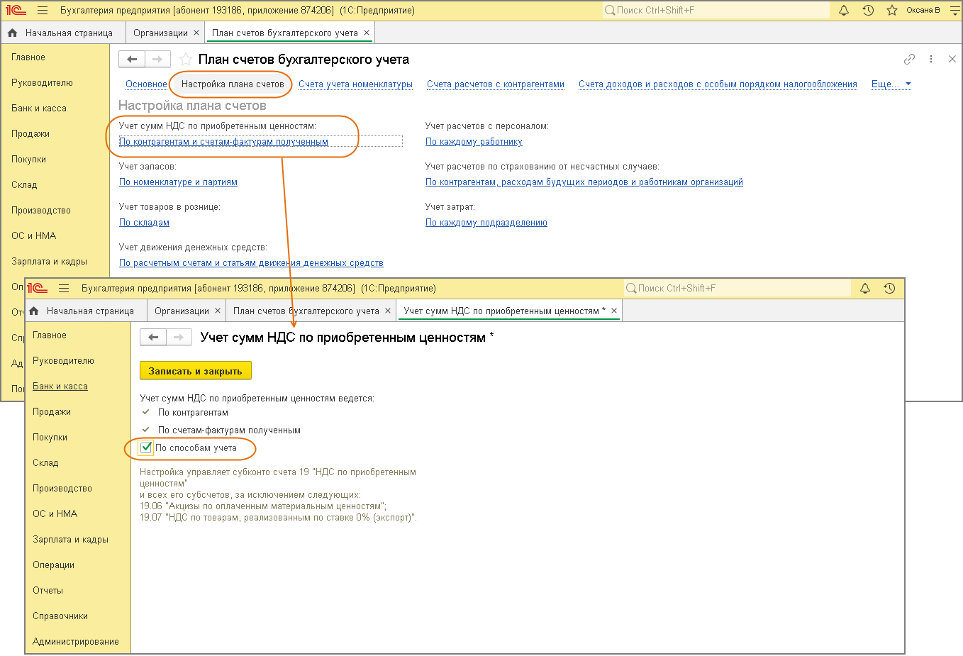963x656 pixels.
Task: Add План счетов page to favorites star
Action: click(x=185, y=60)
